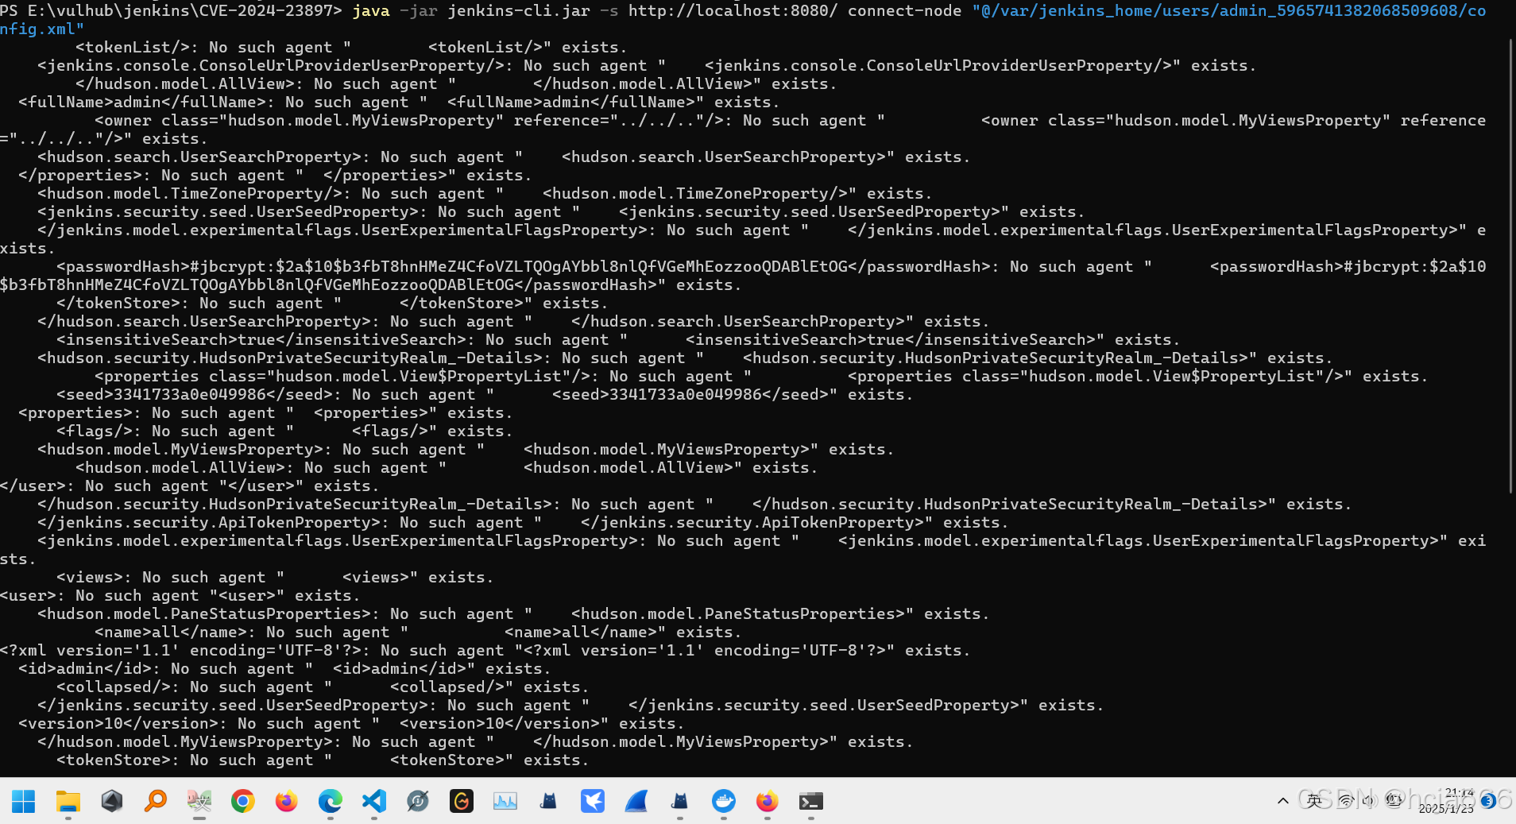This screenshot has height=824, width=1516.
Task: Click first <hudson.model.PaneStatusProperties> text
Action: (204, 613)
